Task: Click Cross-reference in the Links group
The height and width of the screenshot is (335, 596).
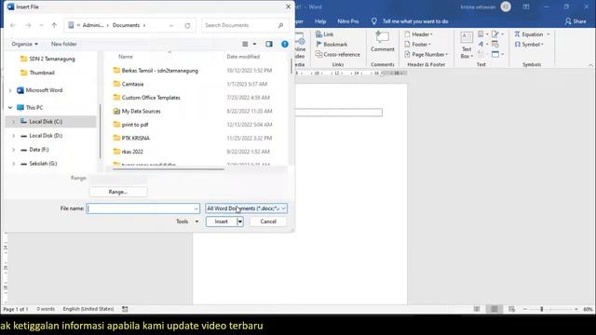Action: 337,54
